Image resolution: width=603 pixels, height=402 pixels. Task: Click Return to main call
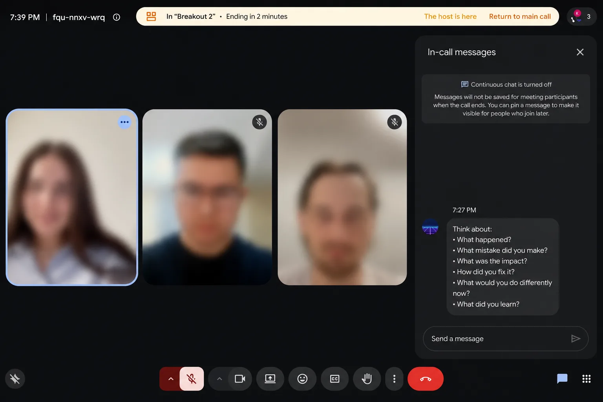520,16
